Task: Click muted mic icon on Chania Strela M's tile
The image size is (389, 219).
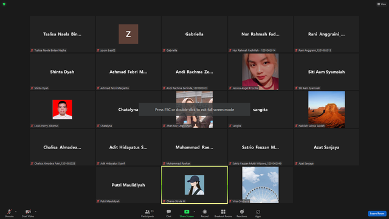Action: 164,201
